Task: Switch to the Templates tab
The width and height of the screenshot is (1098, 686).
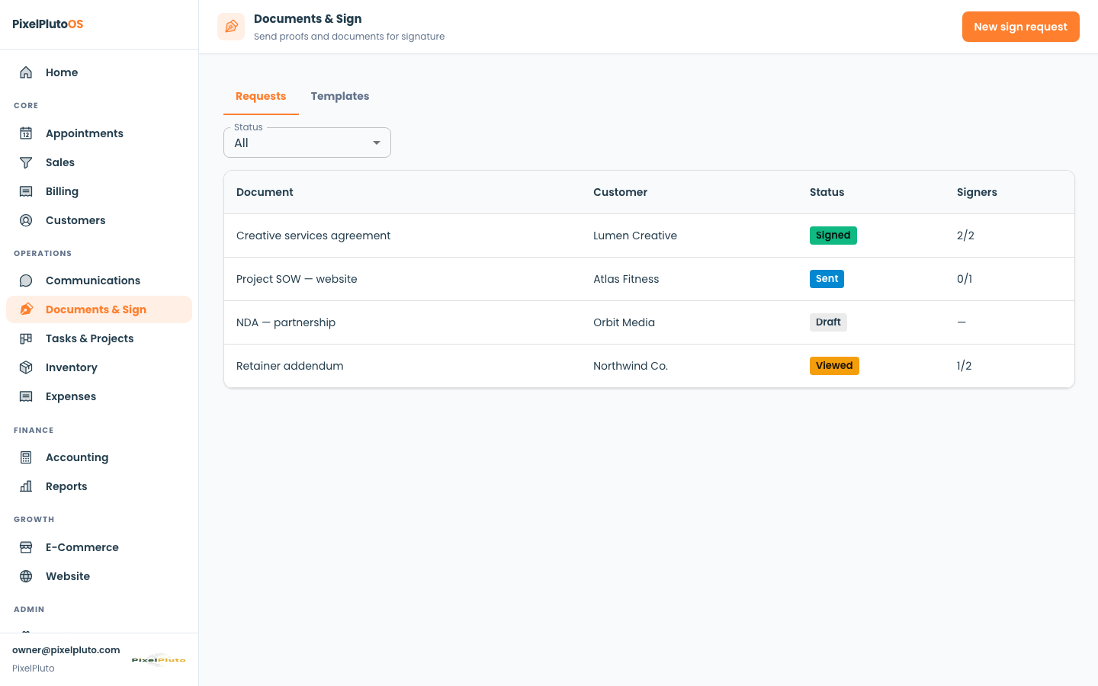Action: [340, 96]
